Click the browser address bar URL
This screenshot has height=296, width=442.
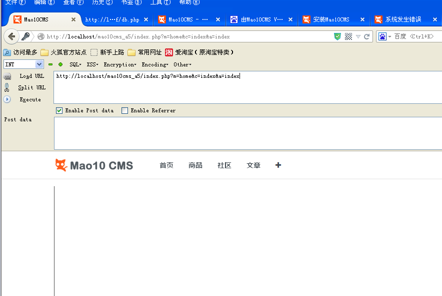(x=138, y=36)
